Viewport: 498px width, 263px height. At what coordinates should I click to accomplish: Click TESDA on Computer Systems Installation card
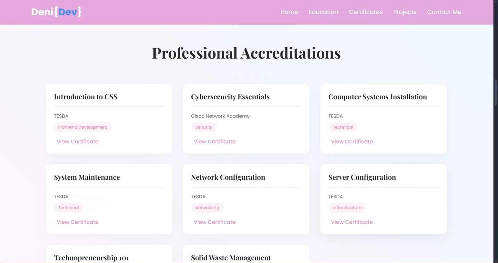336,116
